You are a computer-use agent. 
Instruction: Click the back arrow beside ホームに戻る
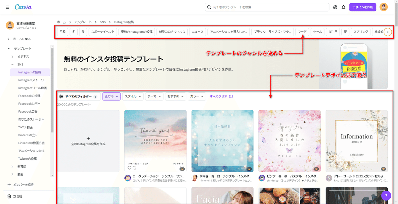coord(9,39)
